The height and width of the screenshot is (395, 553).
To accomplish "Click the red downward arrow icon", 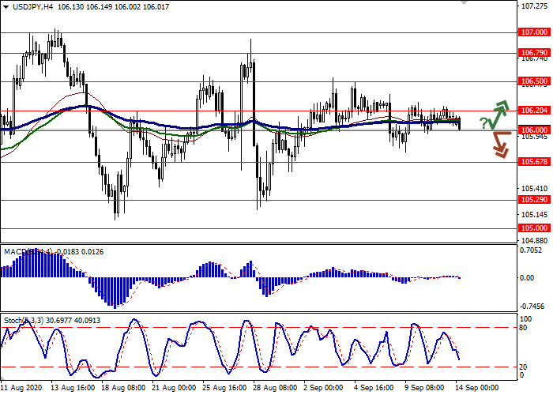I will (x=499, y=145).
